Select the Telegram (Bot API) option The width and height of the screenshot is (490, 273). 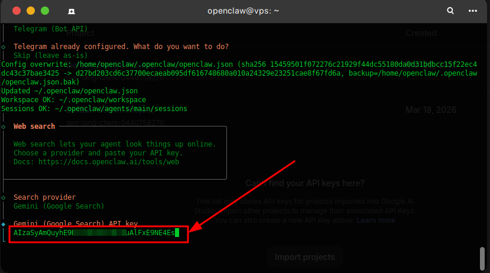50,29
